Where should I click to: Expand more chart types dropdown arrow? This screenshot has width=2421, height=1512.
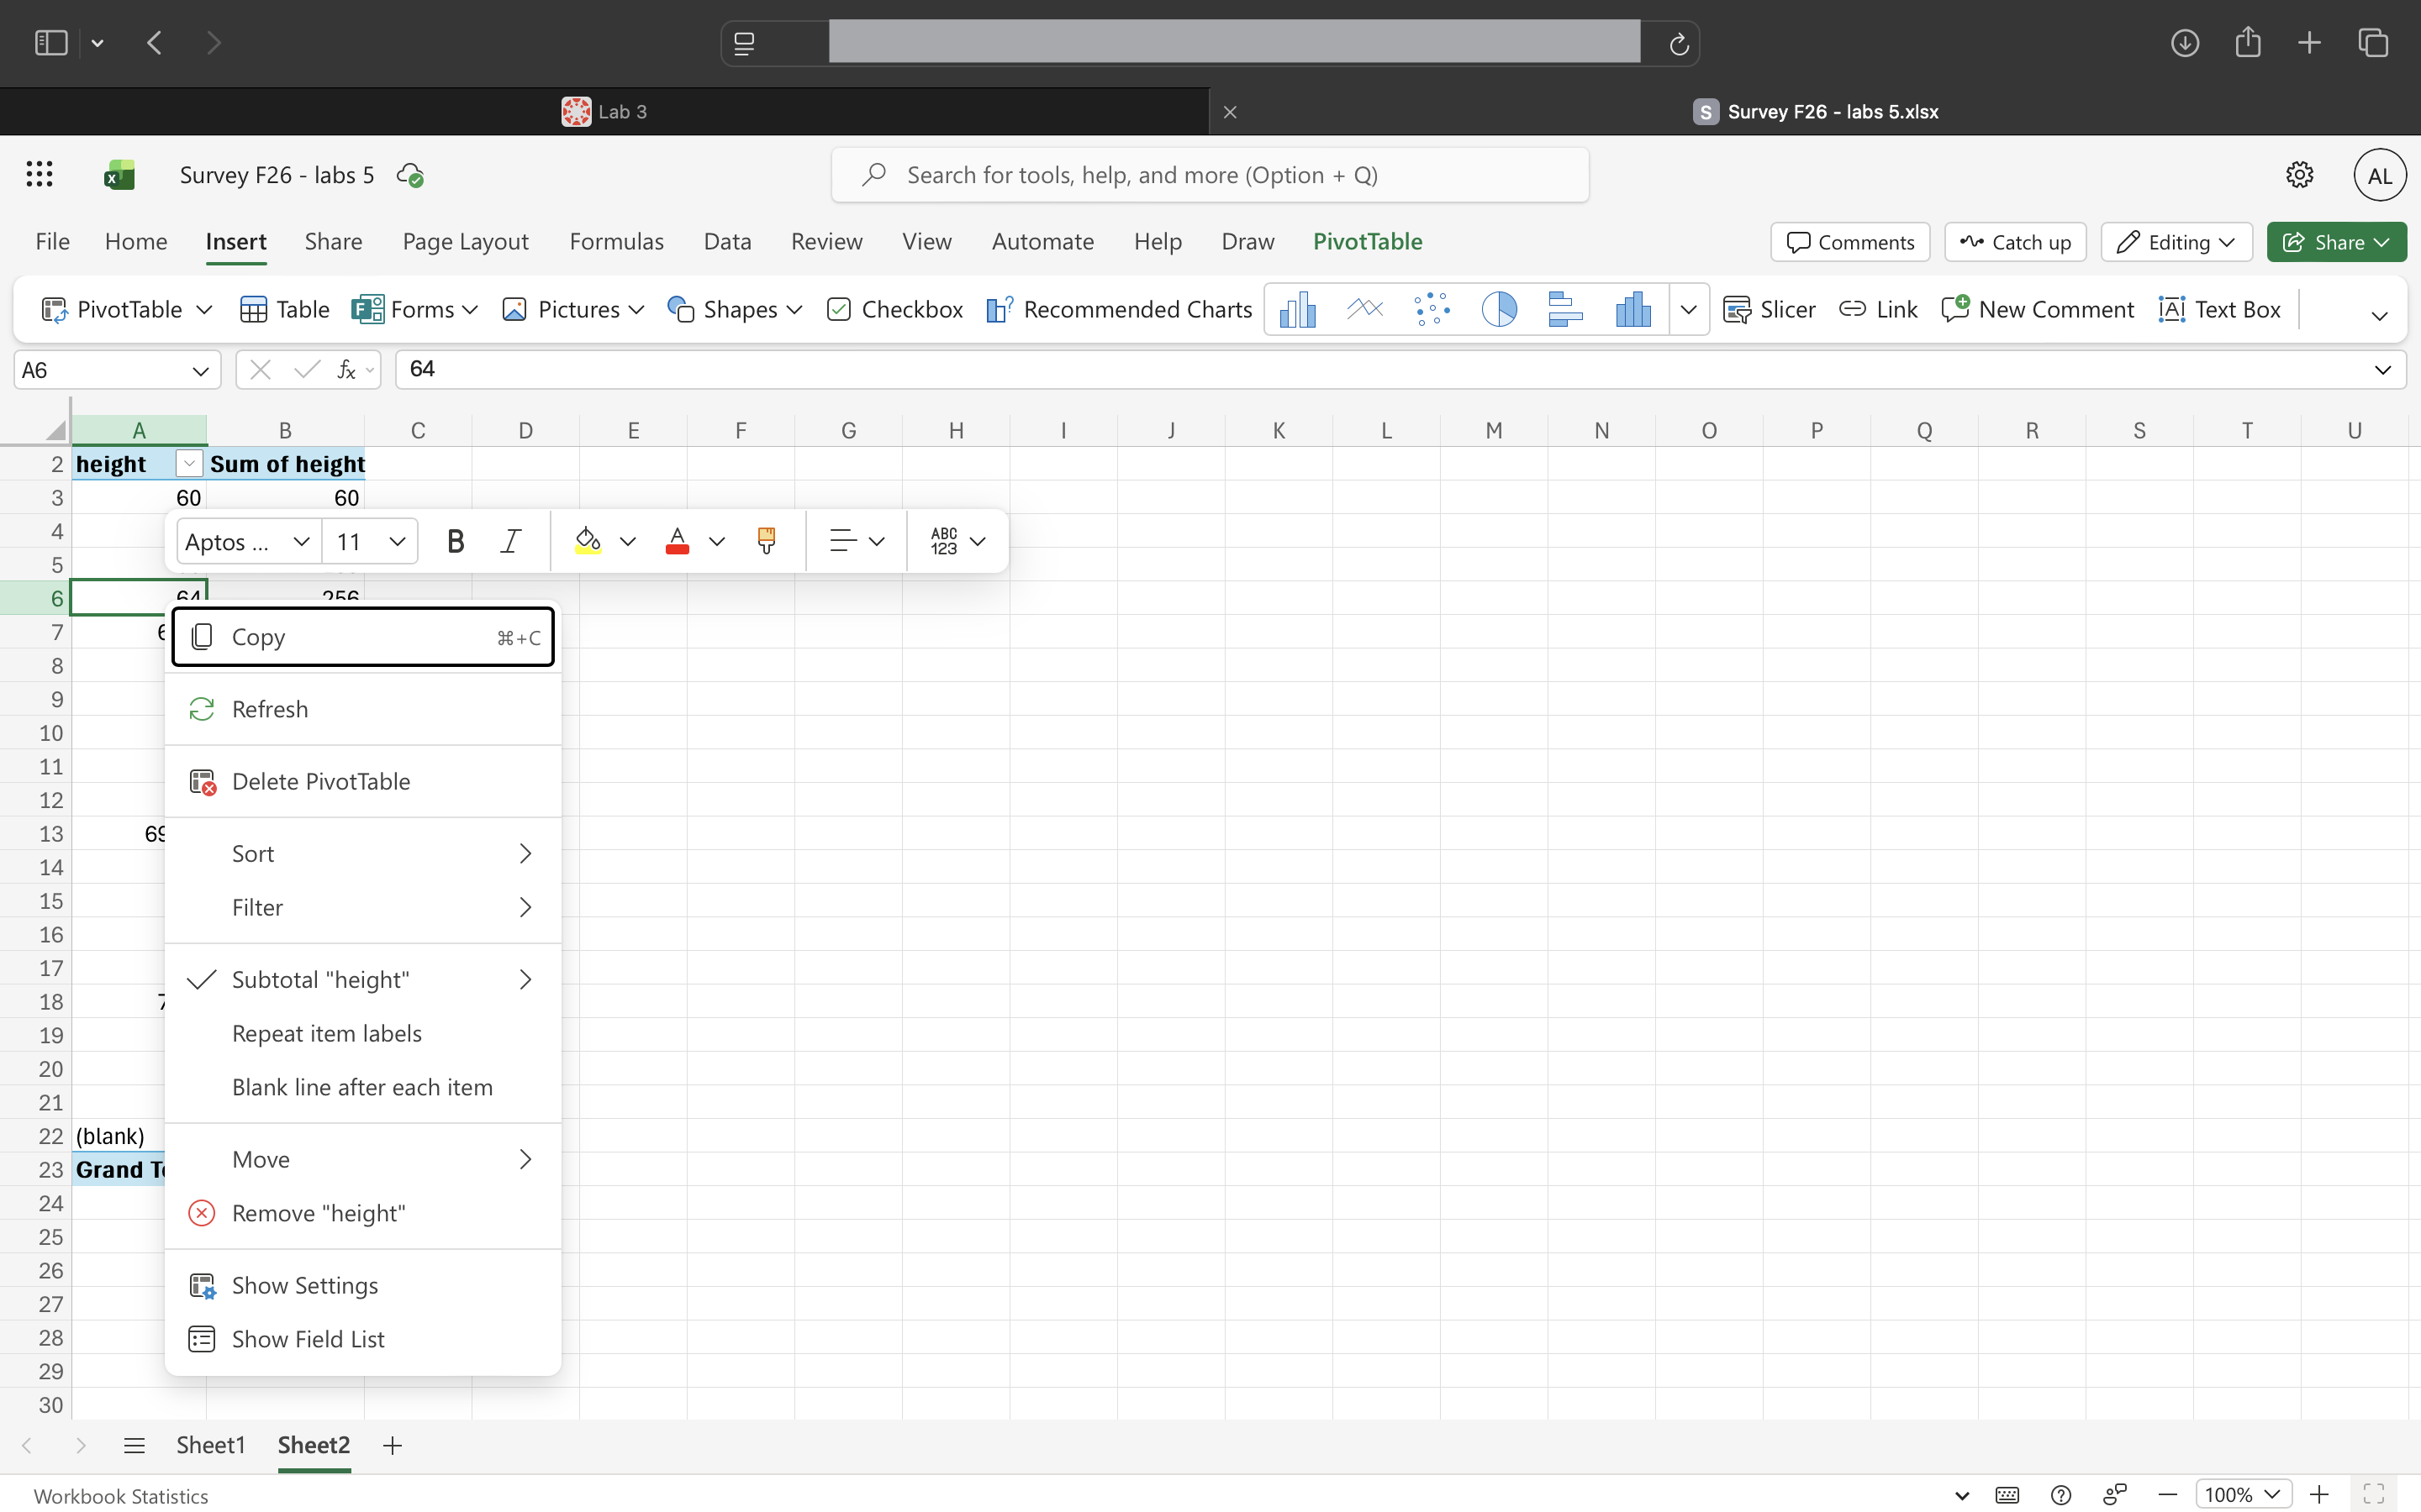tap(1689, 310)
